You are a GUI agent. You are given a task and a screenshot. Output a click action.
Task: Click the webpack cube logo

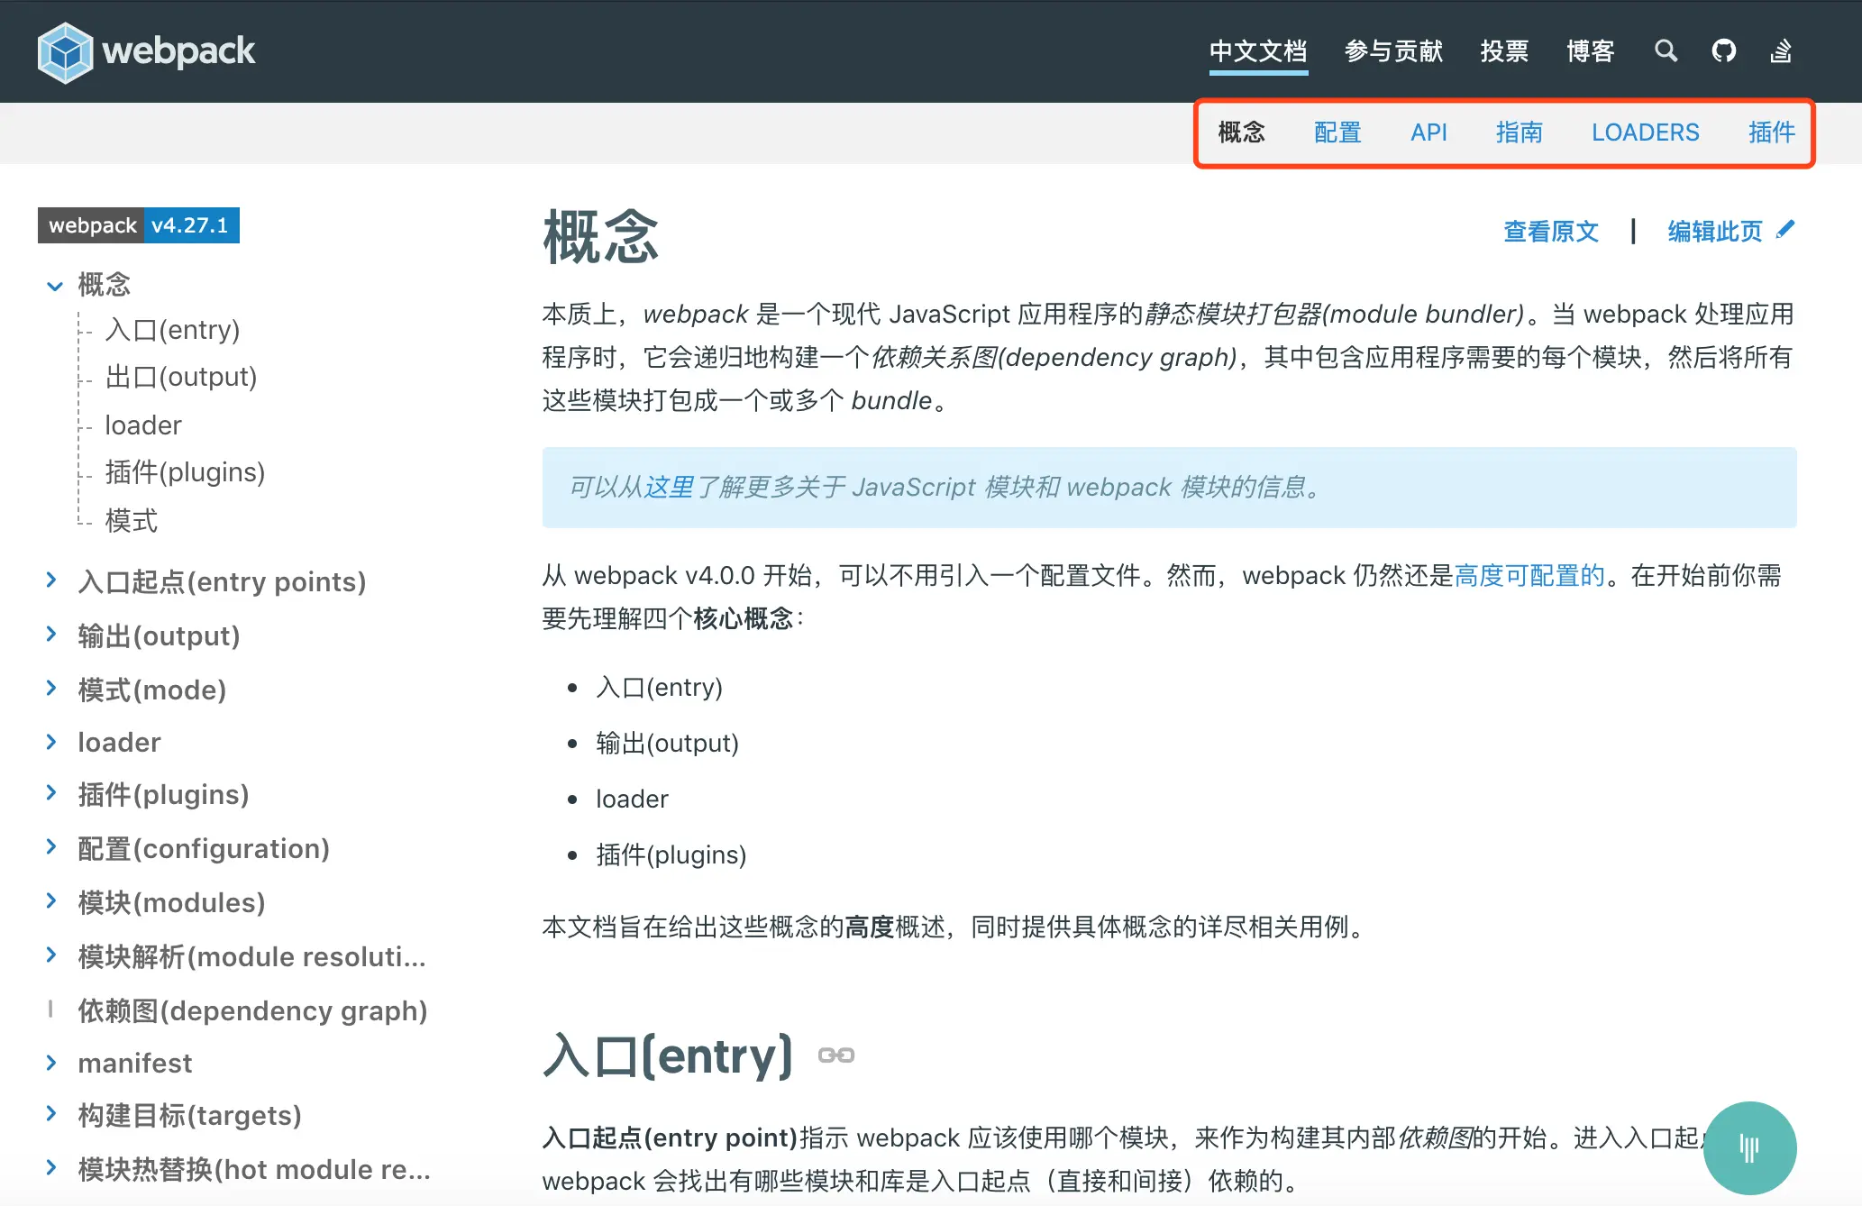[x=65, y=52]
